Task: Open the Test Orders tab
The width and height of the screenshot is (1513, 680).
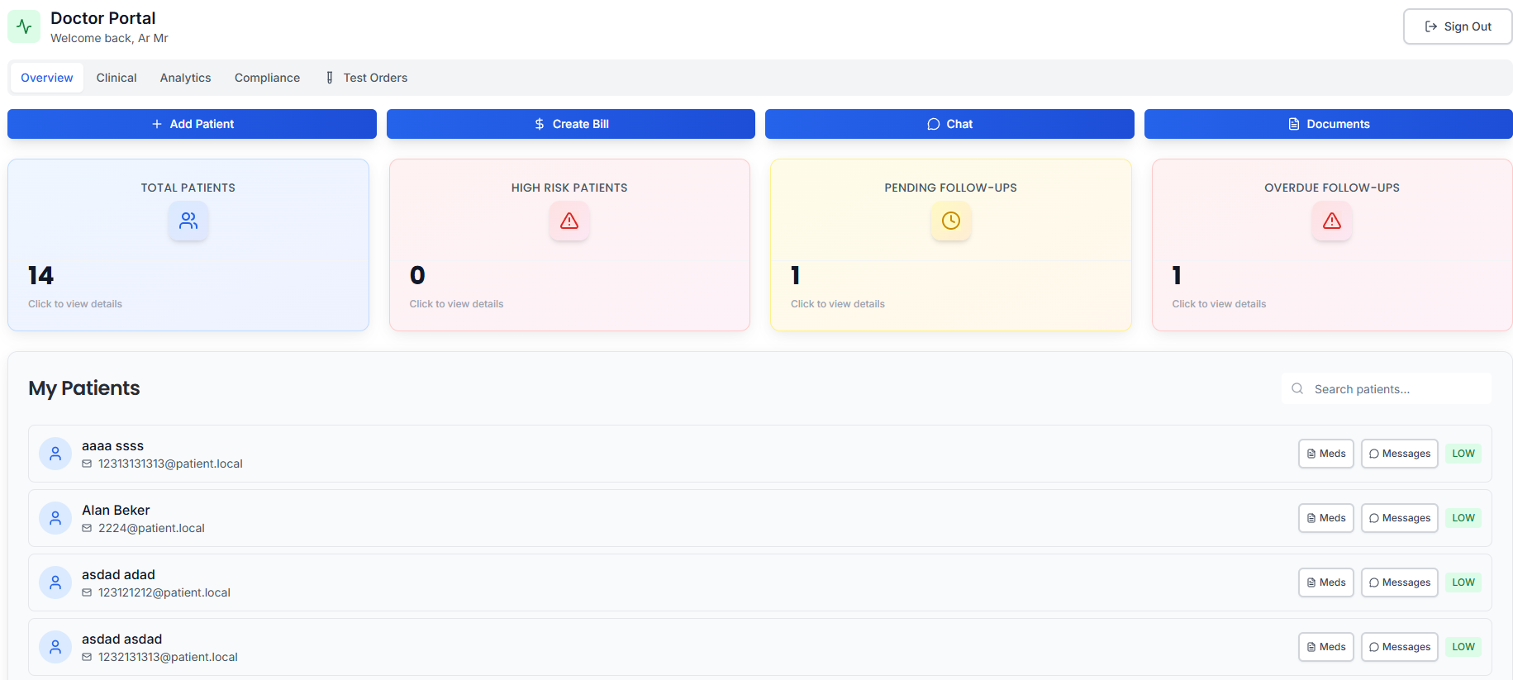Action: click(366, 78)
